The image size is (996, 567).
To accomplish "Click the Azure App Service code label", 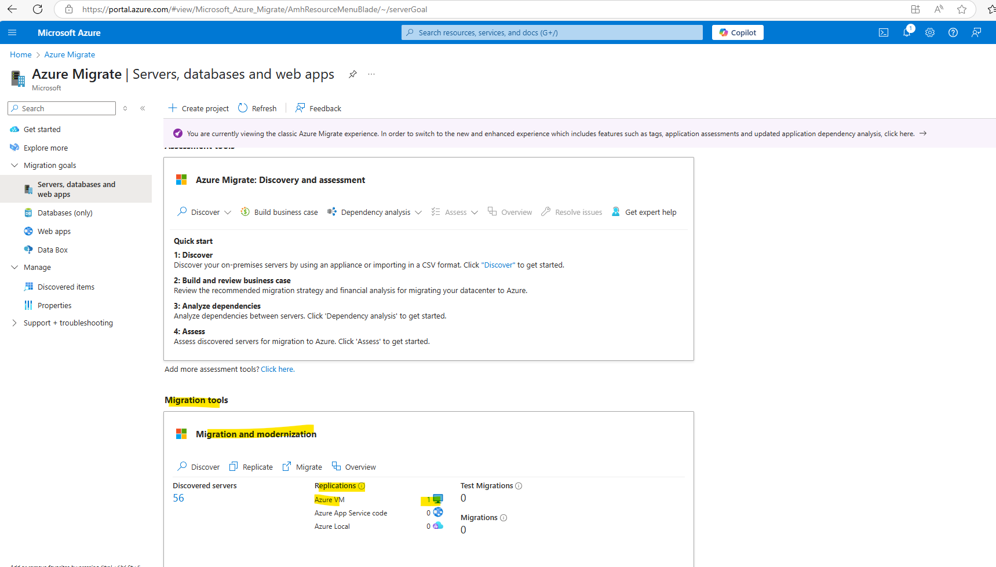I will coord(351,513).
